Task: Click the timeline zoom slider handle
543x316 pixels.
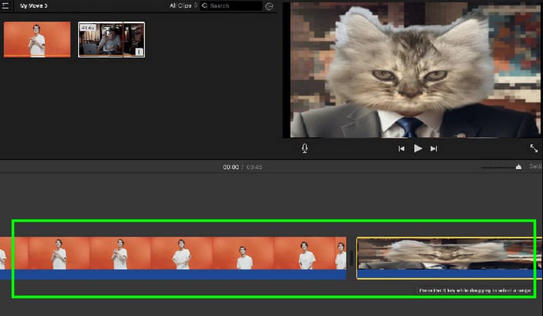Action: point(519,167)
